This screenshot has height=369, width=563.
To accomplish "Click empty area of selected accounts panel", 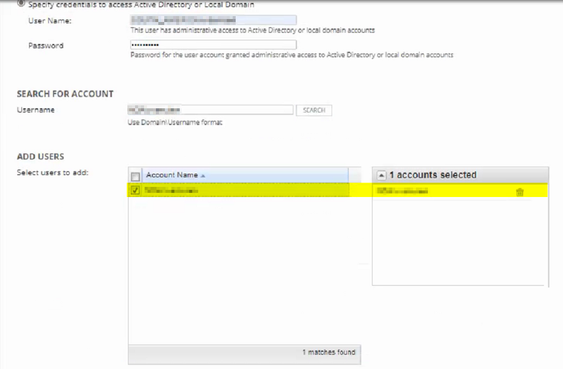I will tap(460, 242).
